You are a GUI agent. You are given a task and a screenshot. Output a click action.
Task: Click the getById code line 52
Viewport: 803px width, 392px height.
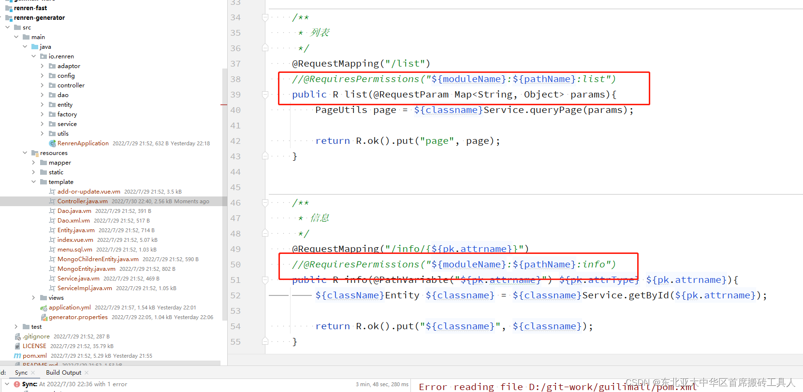click(x=541, y=295)
